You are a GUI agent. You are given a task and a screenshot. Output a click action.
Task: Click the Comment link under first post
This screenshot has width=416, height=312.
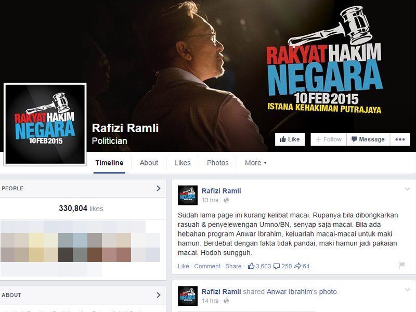207,266
